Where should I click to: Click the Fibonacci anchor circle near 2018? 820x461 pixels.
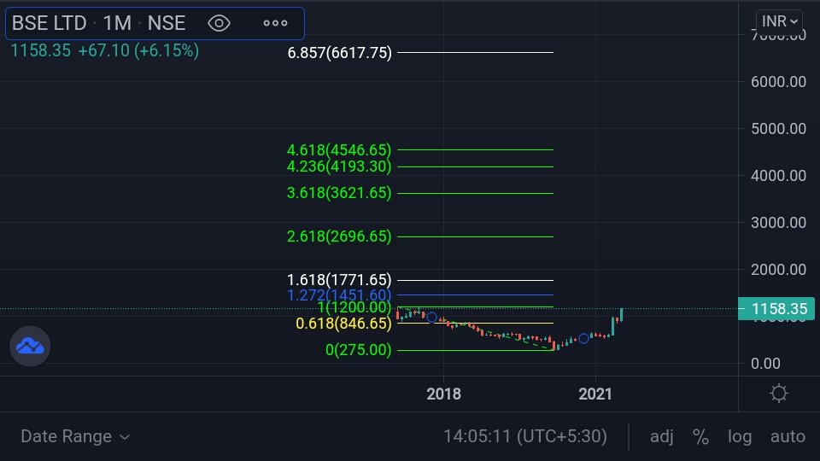point(431,318)
